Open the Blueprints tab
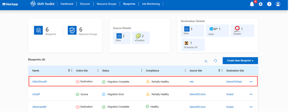289x112 pixels. tap(129, 4)
